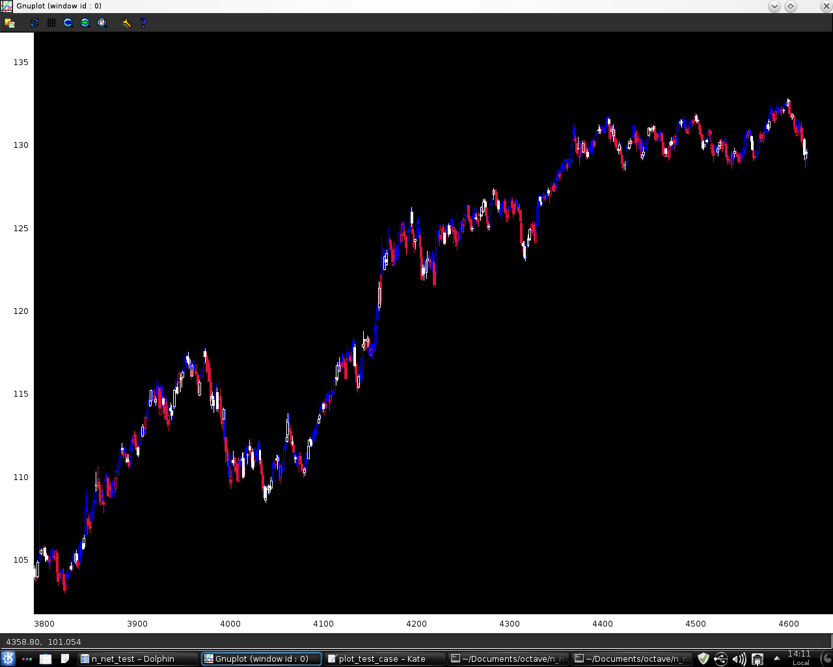Click the Gnuplot window menu icon in title bar
The image size is (833, 667).
tap(7, 7)
